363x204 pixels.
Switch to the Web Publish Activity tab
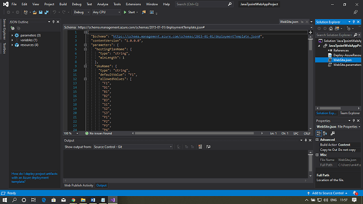(x=79, y=185)
